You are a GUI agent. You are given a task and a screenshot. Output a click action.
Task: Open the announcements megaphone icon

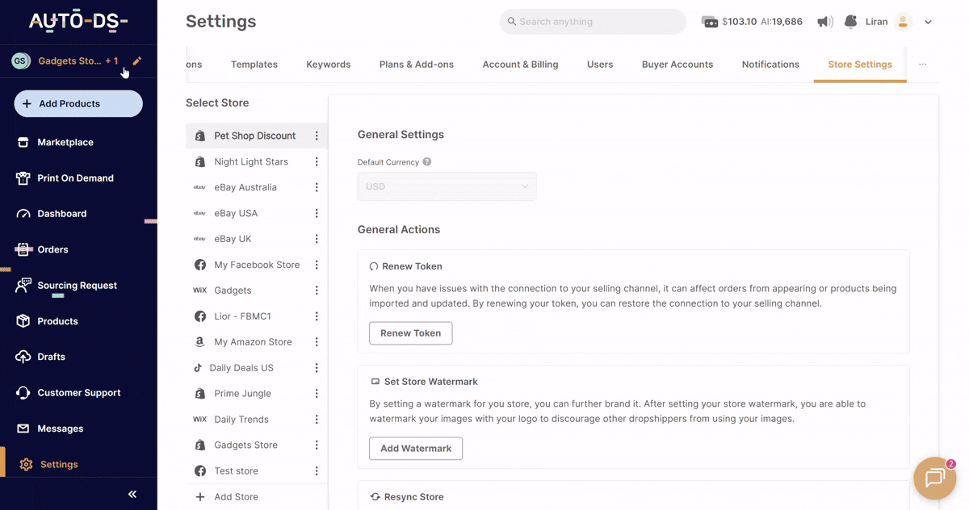824,22
